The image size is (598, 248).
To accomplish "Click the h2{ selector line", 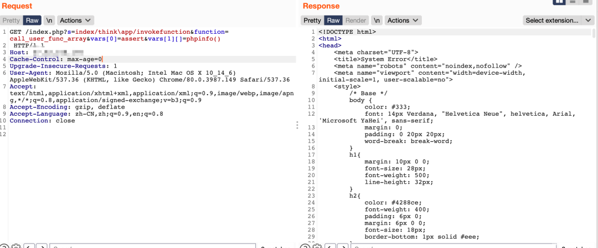I will pyautogui.click(x=355, y=196).
